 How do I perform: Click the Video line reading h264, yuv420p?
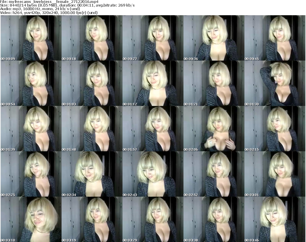point(49,13)
